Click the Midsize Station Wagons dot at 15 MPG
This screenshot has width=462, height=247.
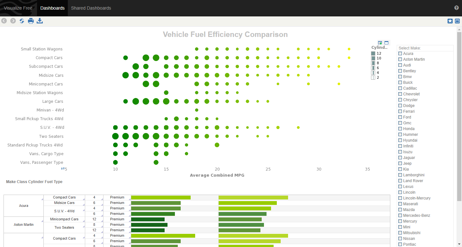click(x=166, y=93)
